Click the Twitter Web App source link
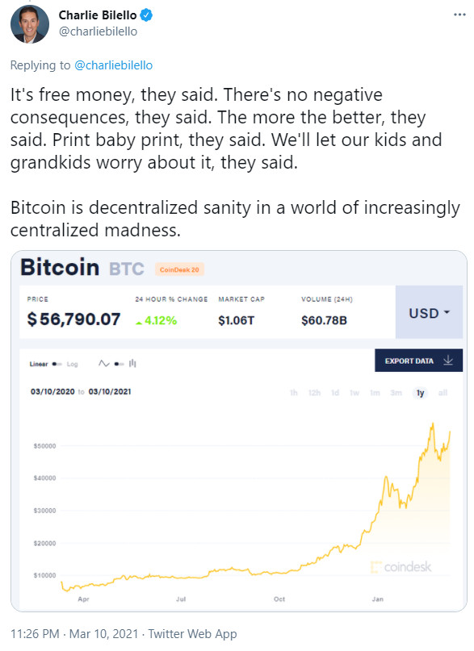This screenshot has height=651, width=474. click(192, 634)
